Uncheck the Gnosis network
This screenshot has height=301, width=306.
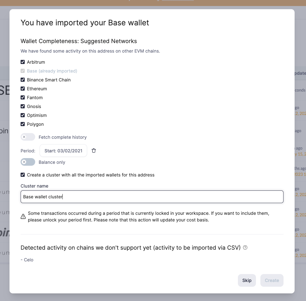(22, 106)
